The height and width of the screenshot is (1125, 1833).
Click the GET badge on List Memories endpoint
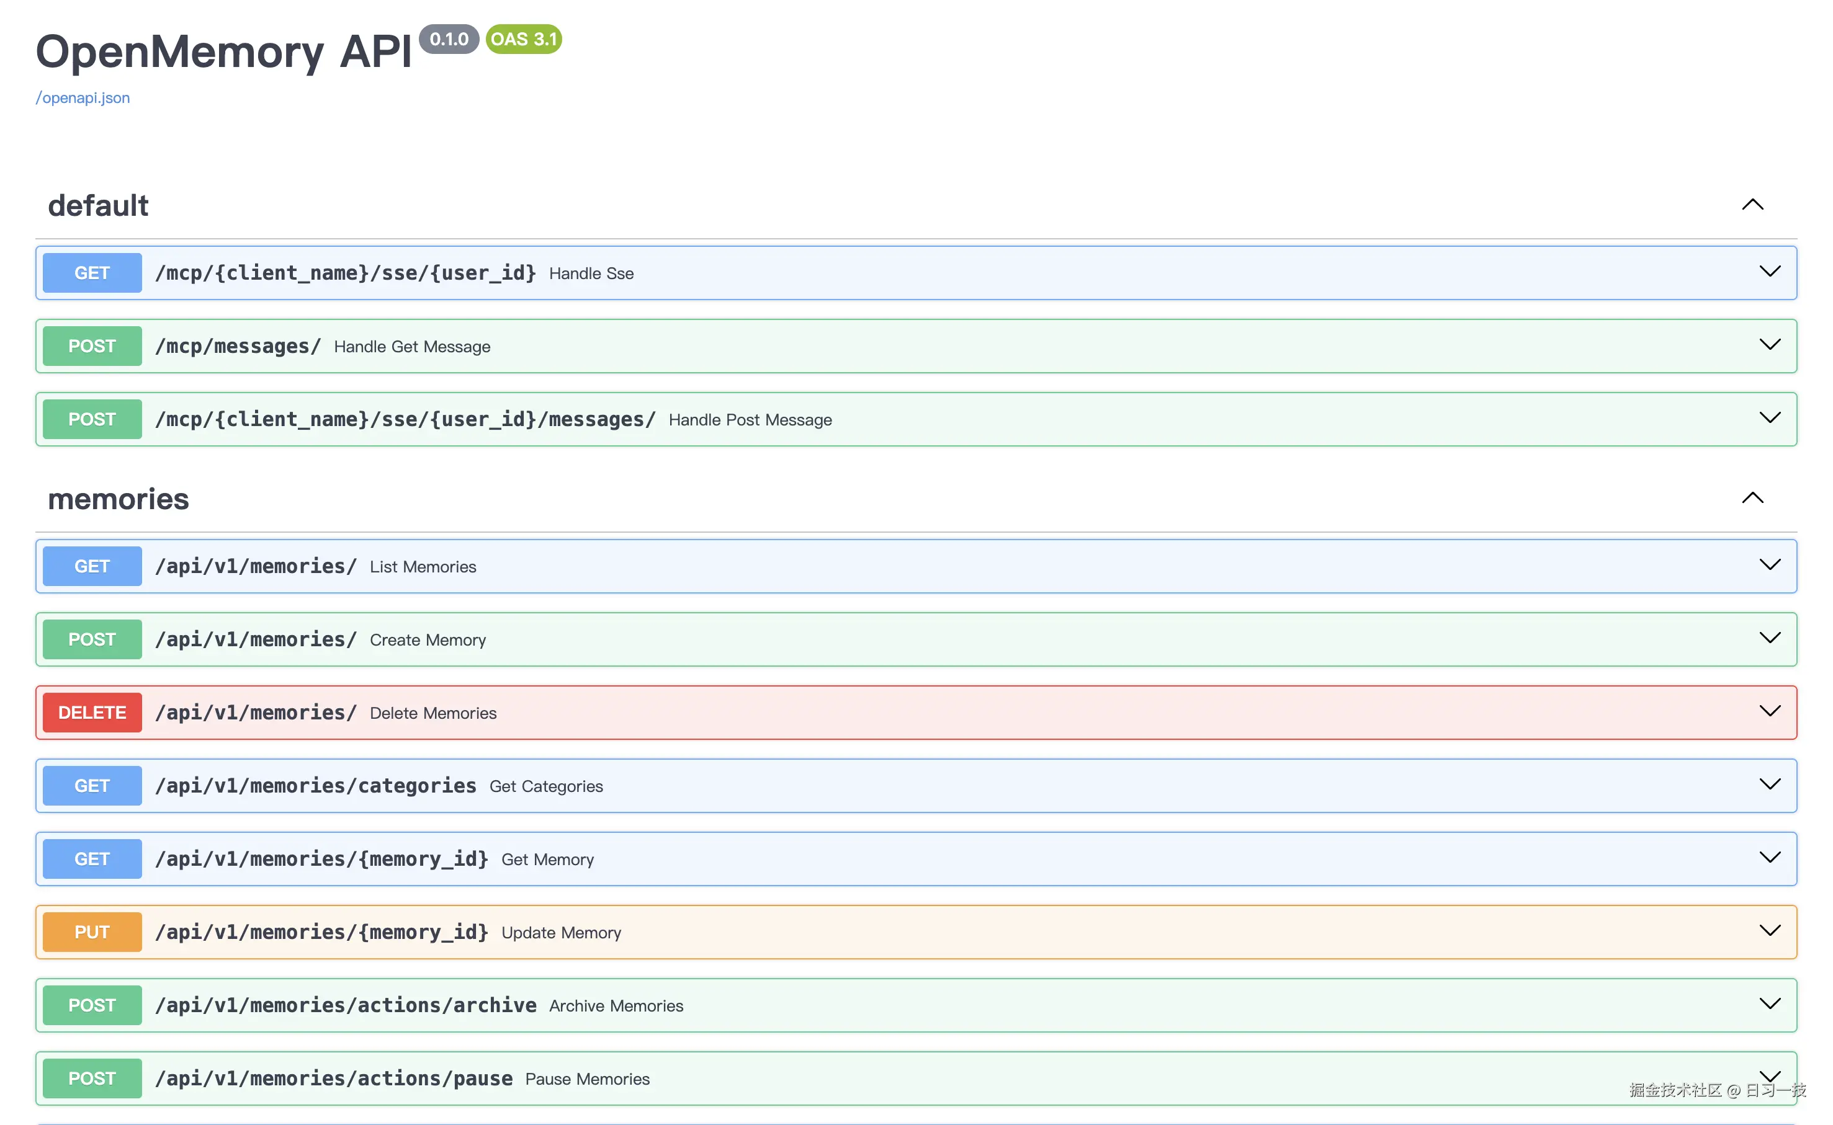(92, 566)
